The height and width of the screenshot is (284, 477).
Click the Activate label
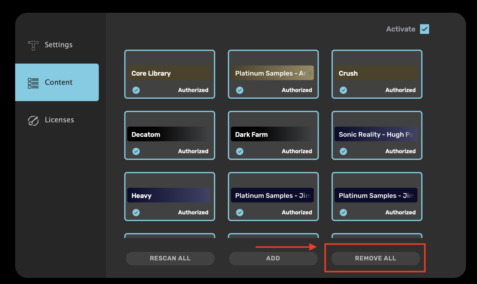coord(401,29)
